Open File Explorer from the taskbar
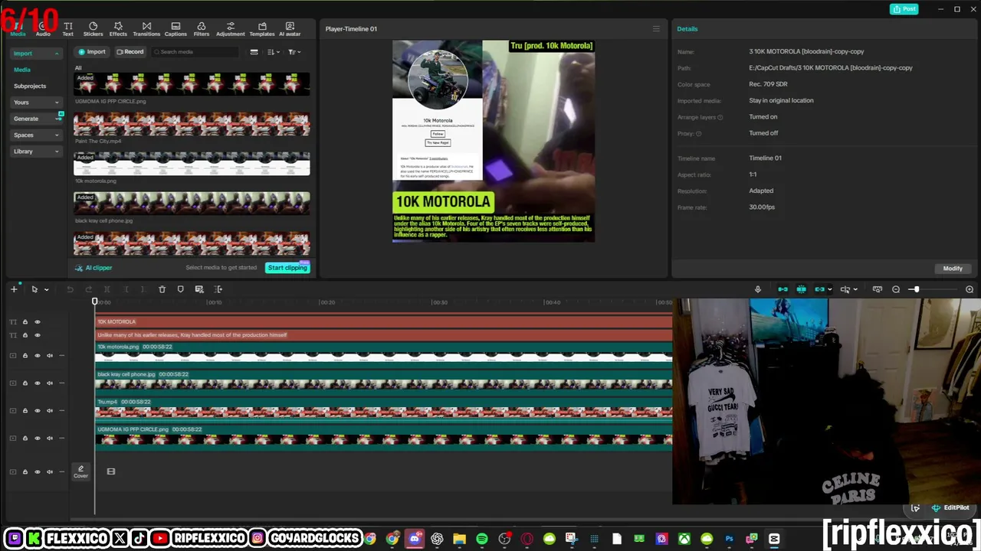Screen dimensions: 981x551 pos(459,539)
